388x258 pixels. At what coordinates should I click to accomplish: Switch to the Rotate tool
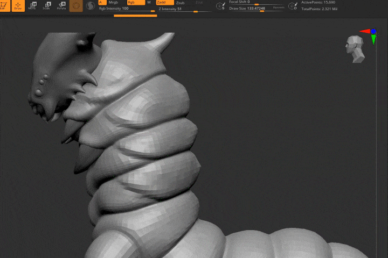tap(61, 6)
